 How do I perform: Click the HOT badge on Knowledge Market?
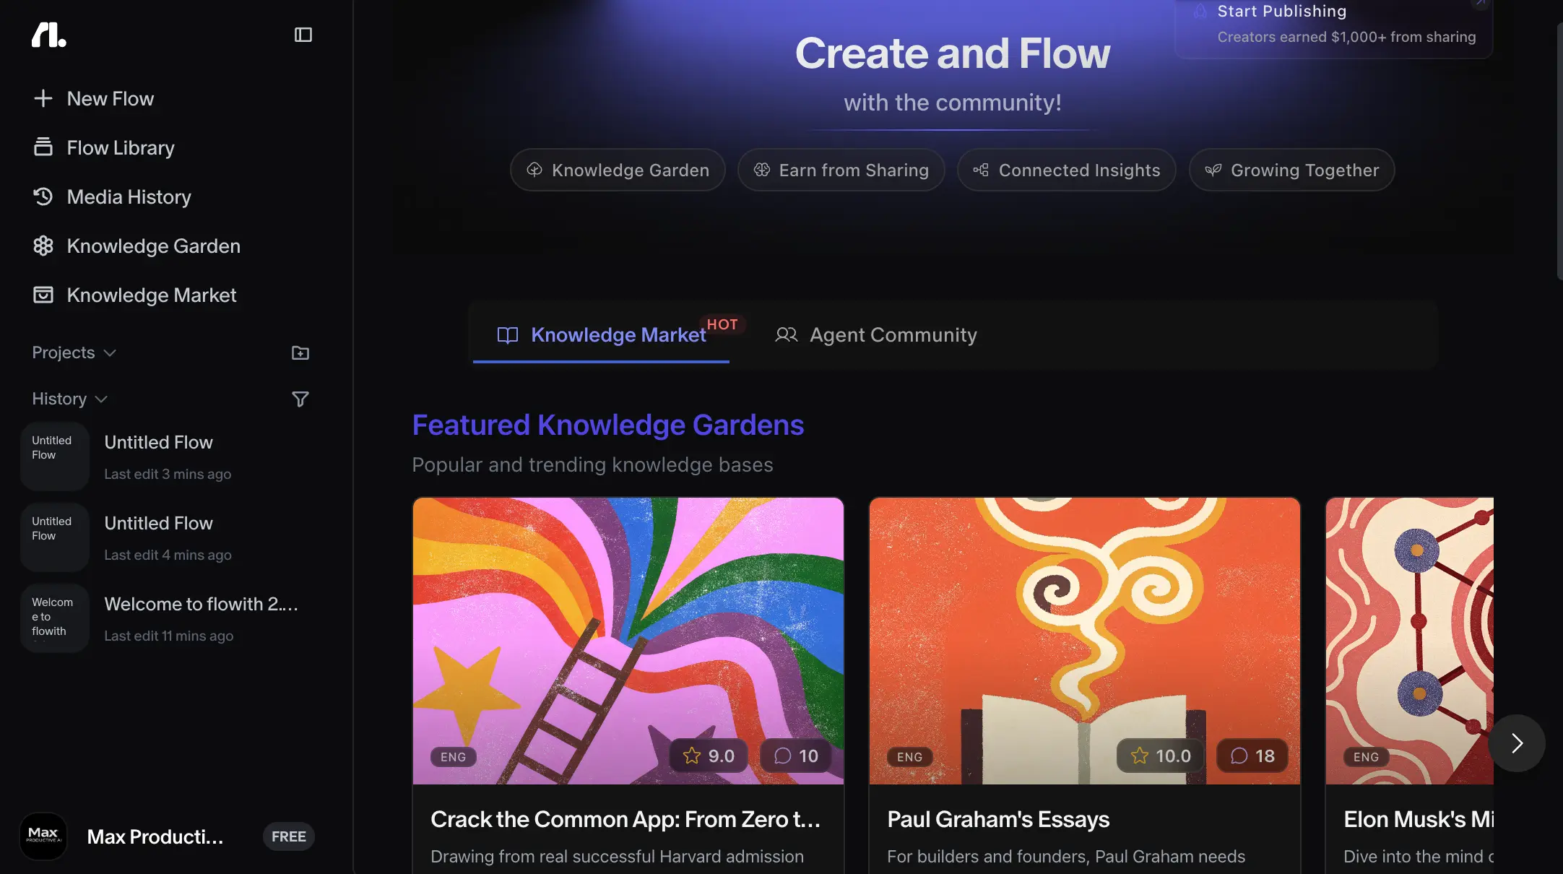click(722, 324)
